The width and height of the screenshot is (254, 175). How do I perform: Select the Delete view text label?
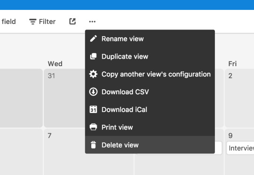[x=120, y=145]
